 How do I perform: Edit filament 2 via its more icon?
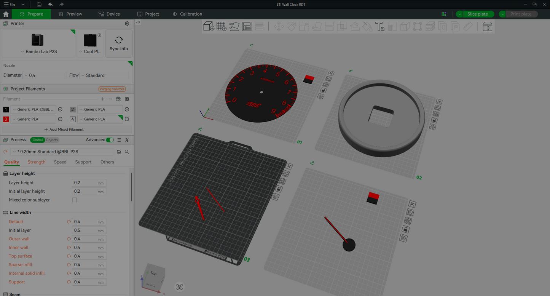[127, 109]
